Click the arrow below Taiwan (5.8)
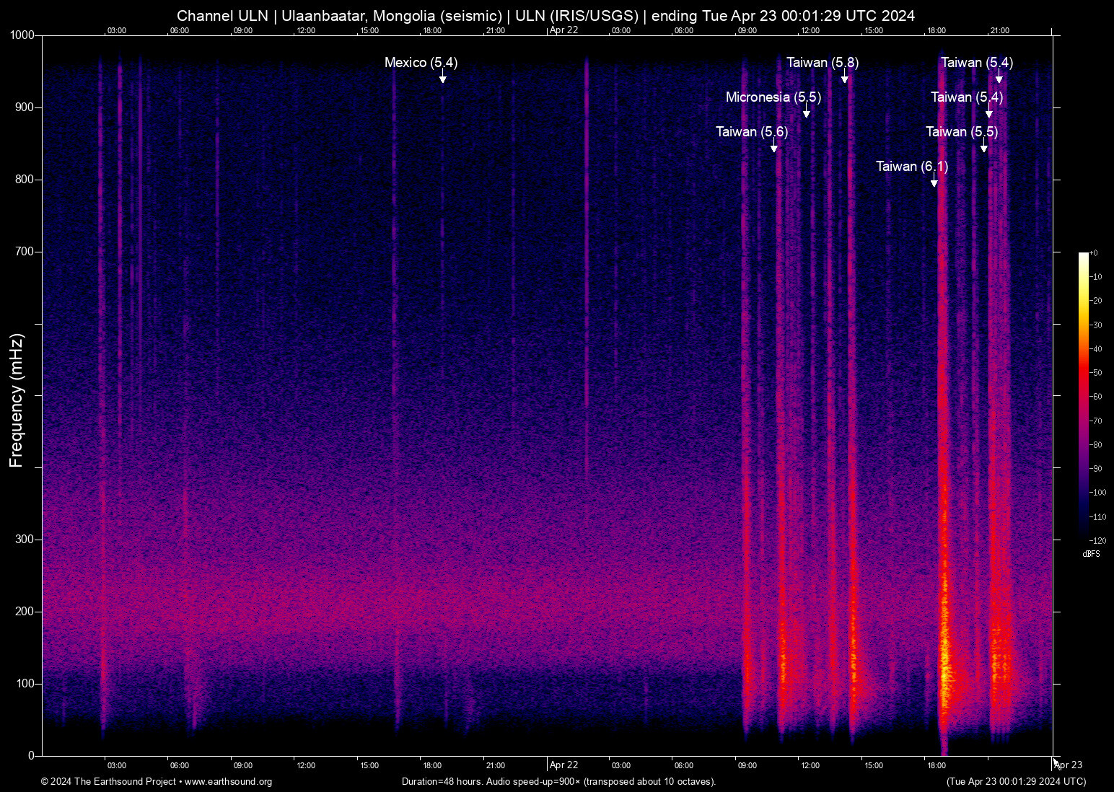Image resolution: width=1114 pixels, height=792 pixels. tap(844, 78)
